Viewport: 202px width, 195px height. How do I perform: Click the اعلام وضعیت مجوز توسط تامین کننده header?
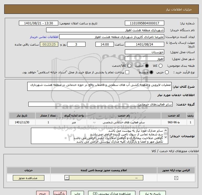(x=104, y=170)
